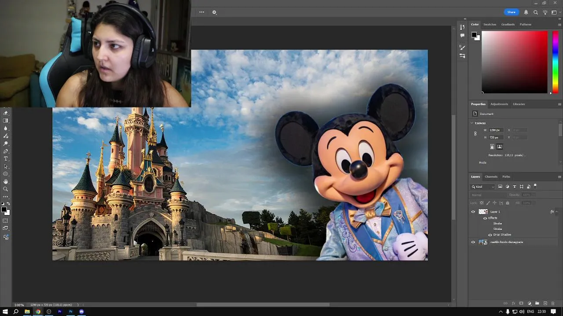Open Layers panel flyout menu
This screenshot has width=563, height=316.
pyautogui.click(x=559, y=177)
